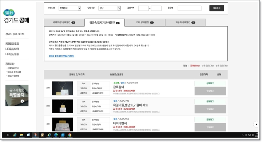
Task: Click 입찰대기 button for 목걸이줄 세트 item
Action: point(210,109)
